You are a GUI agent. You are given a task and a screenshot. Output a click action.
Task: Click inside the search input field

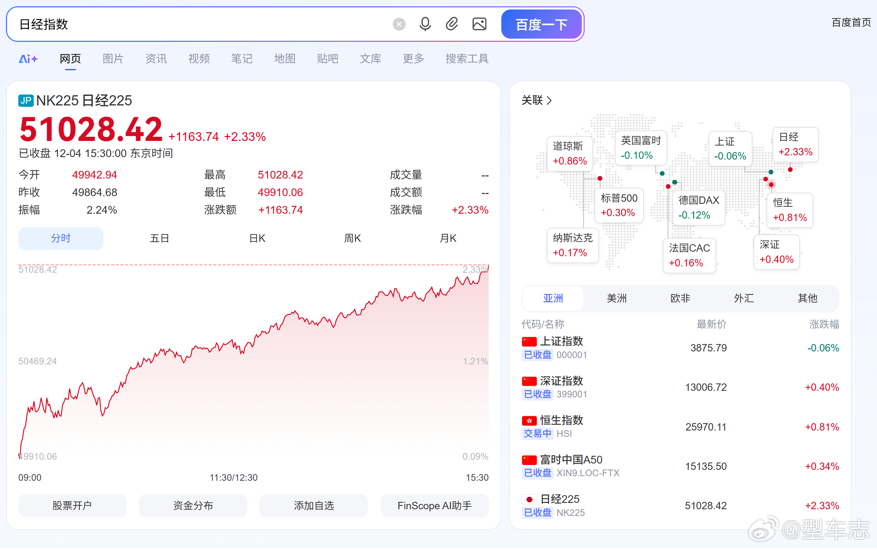tap(182, 24)
